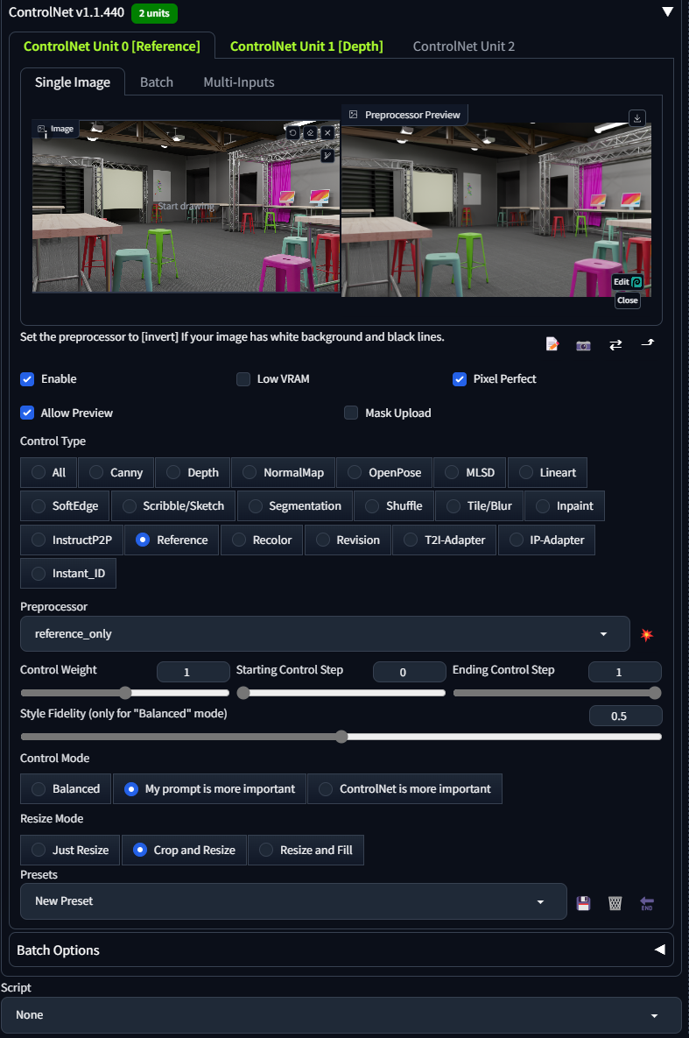Enable the Low VRAM checkbox
The width and height of the screenshot is (689, 1038).
[x=243, y=379]
